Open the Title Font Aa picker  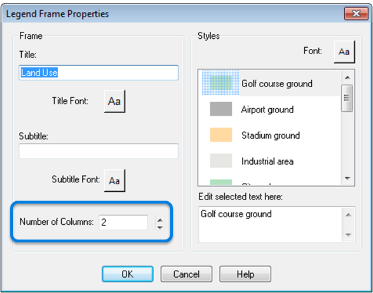[x=114, y=101]
